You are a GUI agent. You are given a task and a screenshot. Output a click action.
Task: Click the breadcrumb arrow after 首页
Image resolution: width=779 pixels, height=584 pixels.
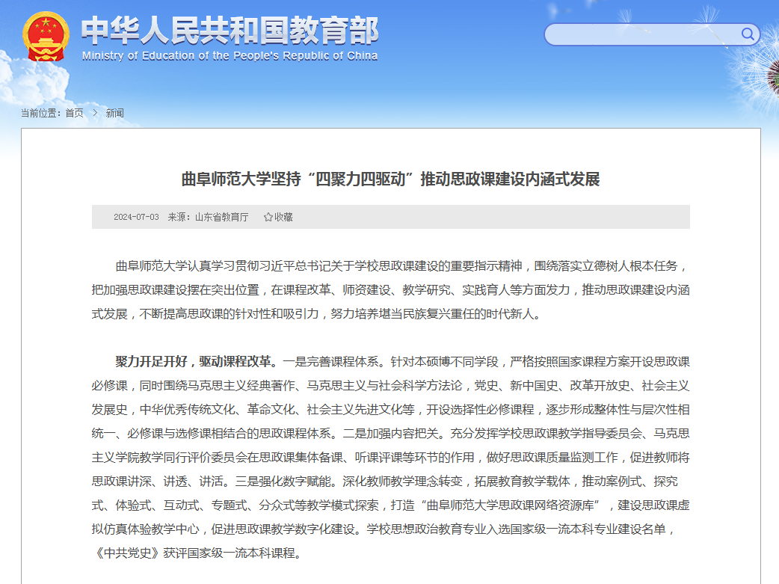pos(95,113)
